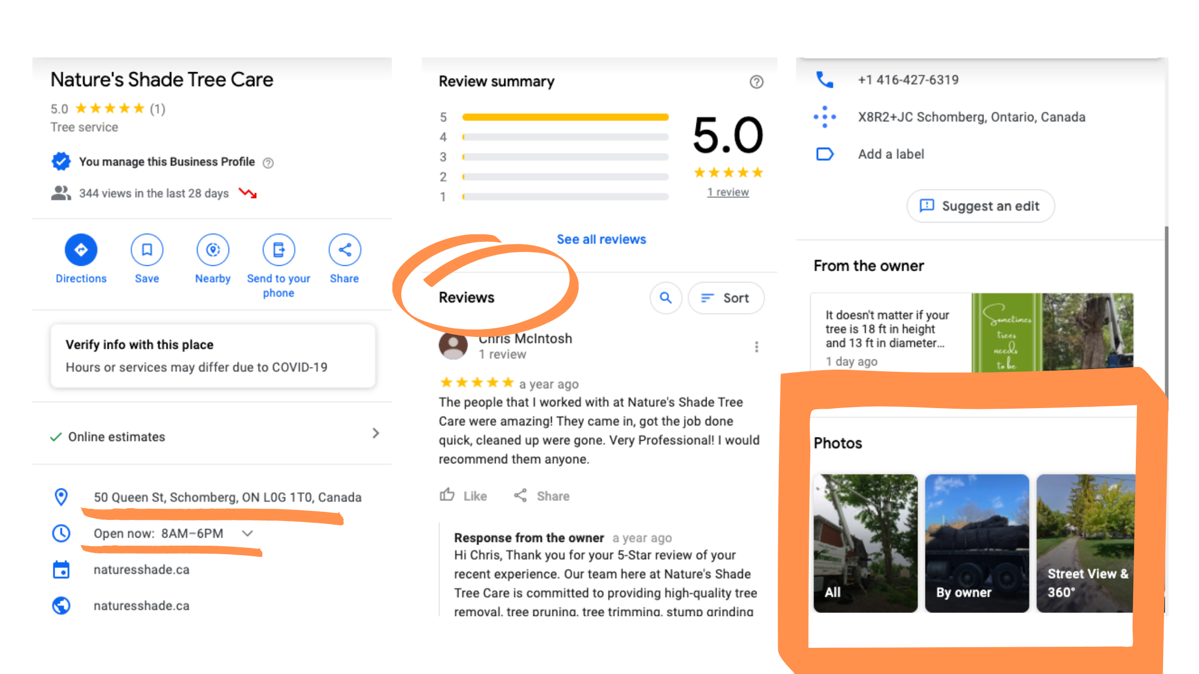Click the Directions icon button
The height and width of the screenshot is (674, 1199).
click(x=81, y=250)
